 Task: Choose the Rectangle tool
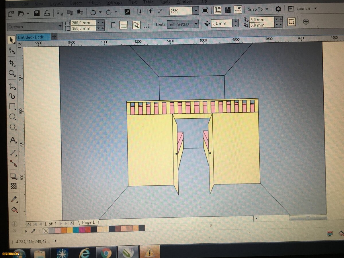click(x=12, y=107)
